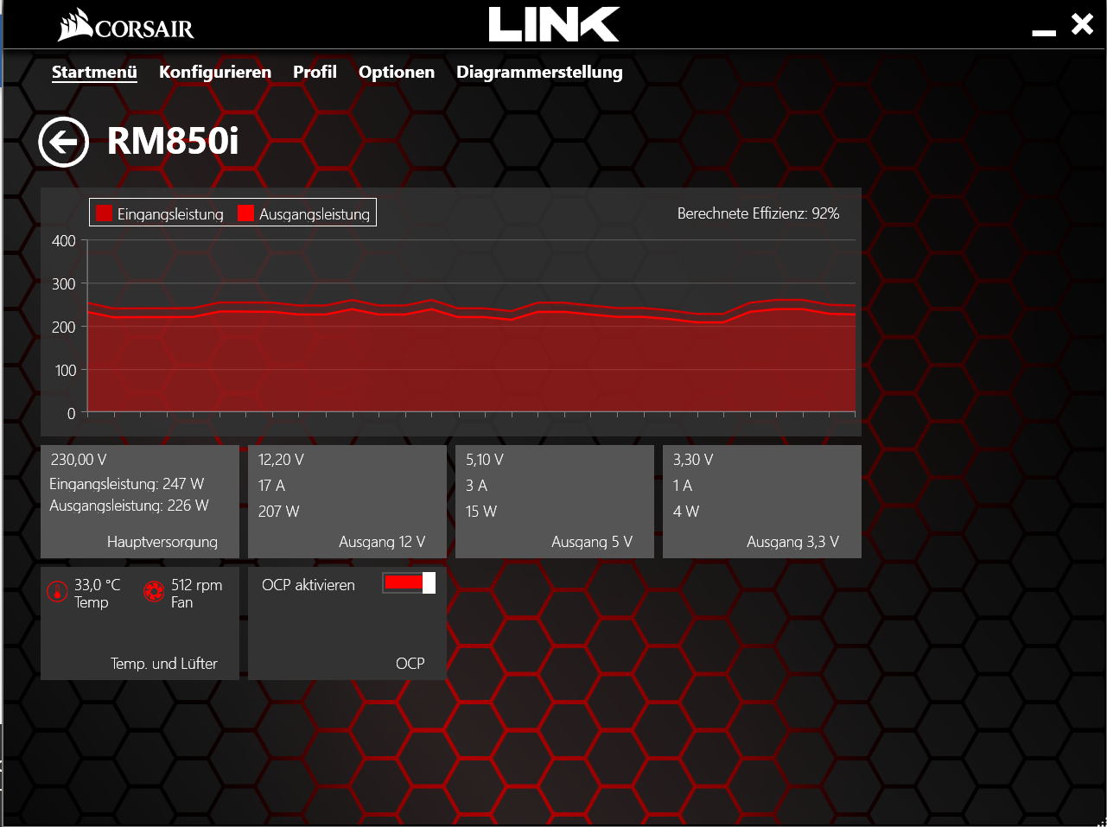Click the 3,30 V voltage value
This screenshot has height=827, width=1107.
[x=693, y=460]
